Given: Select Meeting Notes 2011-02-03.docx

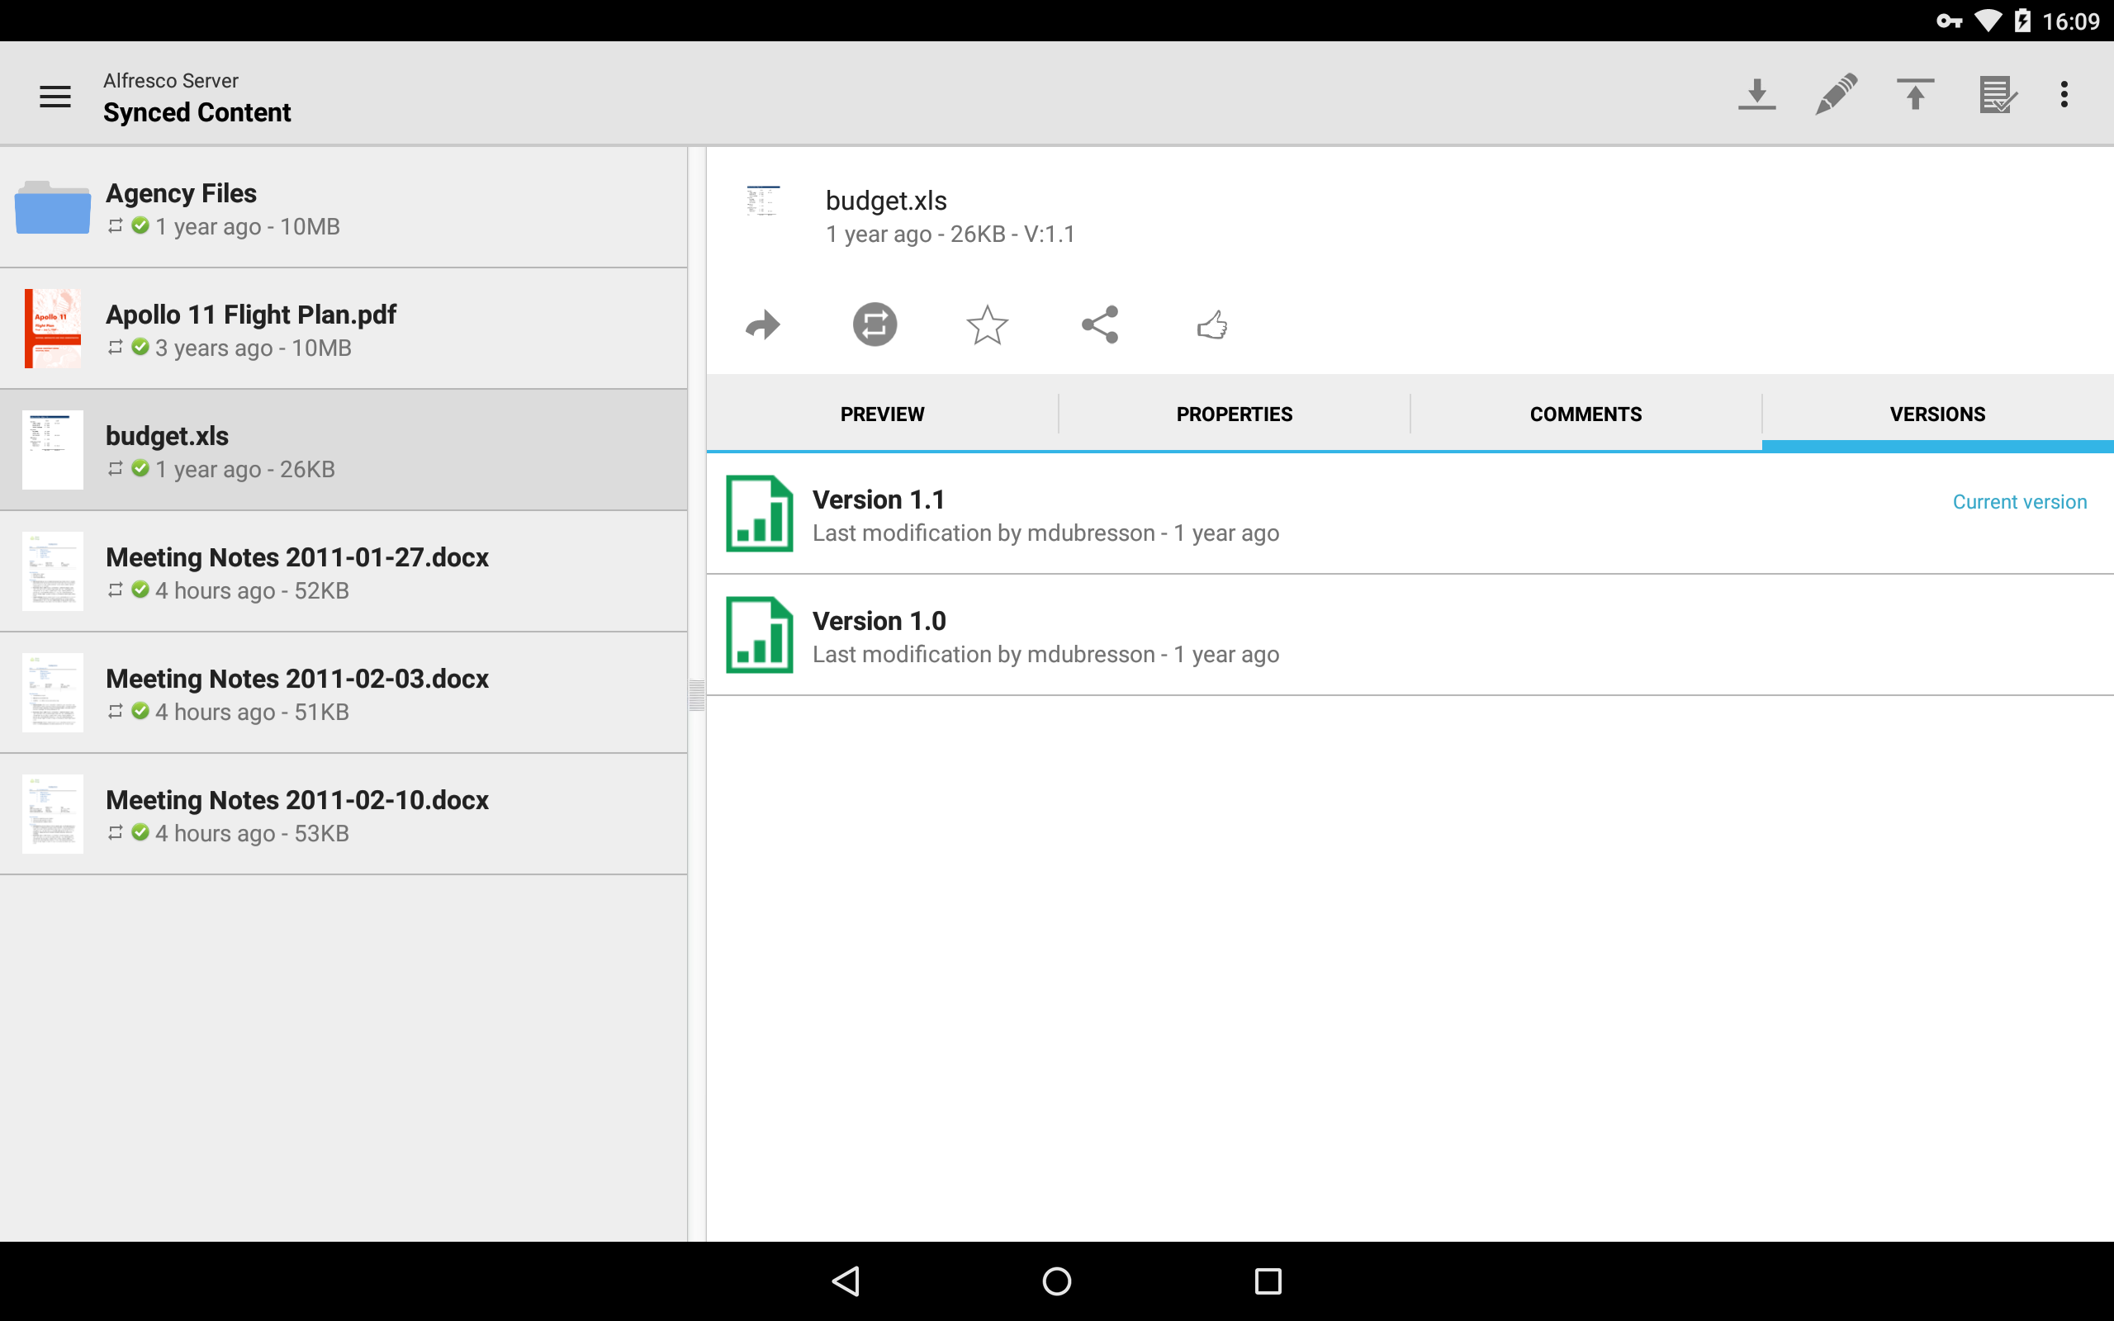Looking at the screenshot, I should 344,693.
